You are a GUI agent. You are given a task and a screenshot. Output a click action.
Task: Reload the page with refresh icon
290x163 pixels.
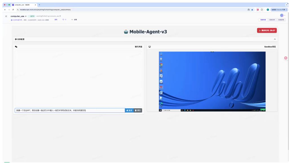tap(13, 10)
